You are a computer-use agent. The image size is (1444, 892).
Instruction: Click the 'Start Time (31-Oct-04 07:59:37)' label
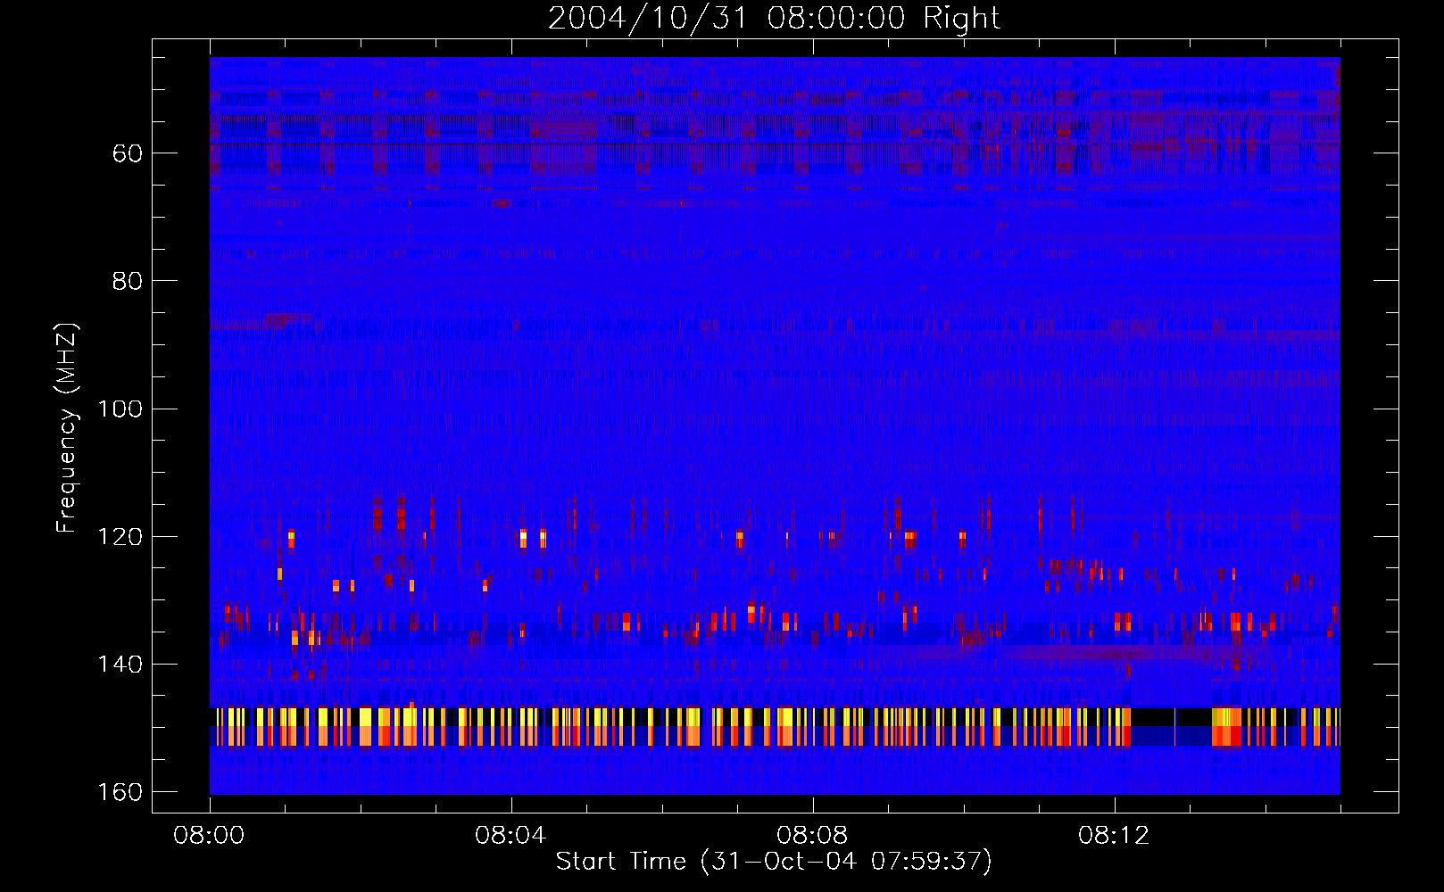(774, 862)
